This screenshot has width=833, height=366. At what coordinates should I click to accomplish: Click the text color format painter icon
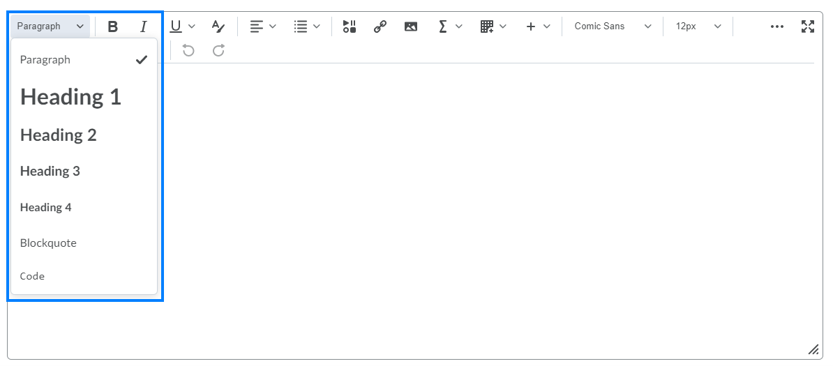coord(218,26)
